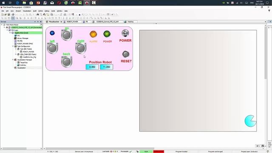Open the device tree project dropdown arrow

41,25
